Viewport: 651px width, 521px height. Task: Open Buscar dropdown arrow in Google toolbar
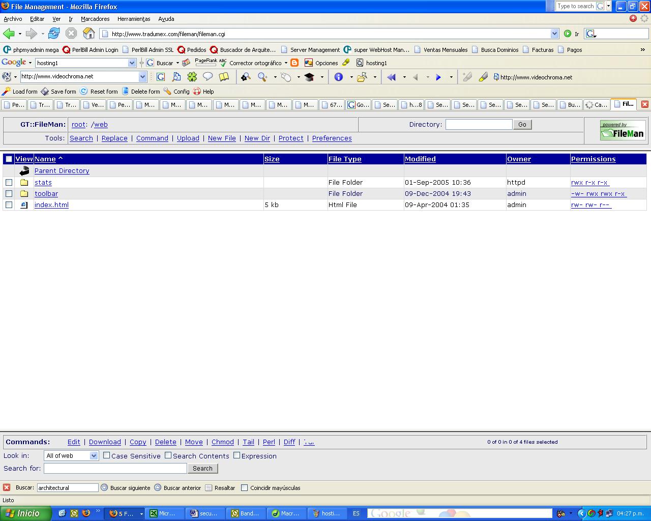click(177, 63)
